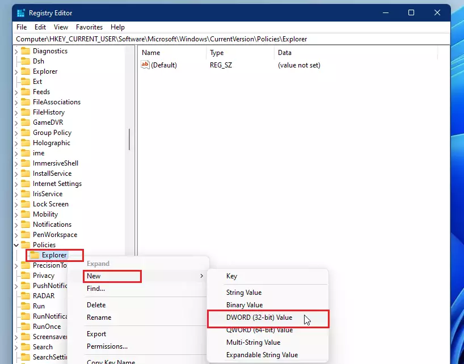464x364 pixels.
Task: Click the tree pane vertical scrollbar thumb
Action: click(129, 139)
